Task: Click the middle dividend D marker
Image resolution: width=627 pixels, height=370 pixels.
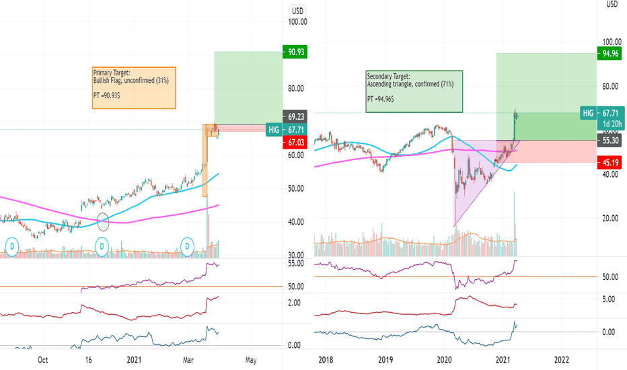Action: pos(102,247)
